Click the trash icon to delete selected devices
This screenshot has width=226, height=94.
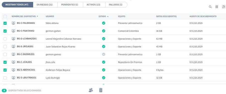point(101,90)
